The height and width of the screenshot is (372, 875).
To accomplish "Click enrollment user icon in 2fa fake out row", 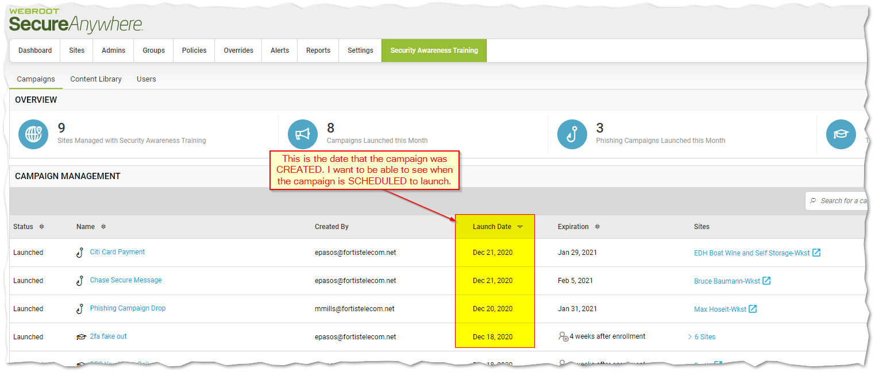I will click(x=563, y=336).
